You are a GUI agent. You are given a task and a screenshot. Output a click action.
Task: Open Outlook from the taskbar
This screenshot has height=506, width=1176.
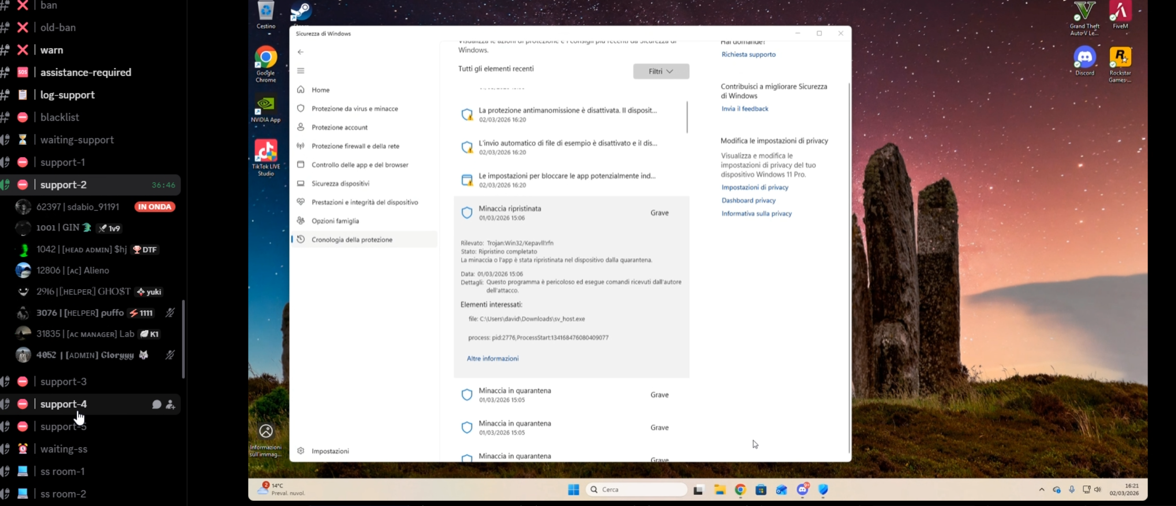click(781, 490)
